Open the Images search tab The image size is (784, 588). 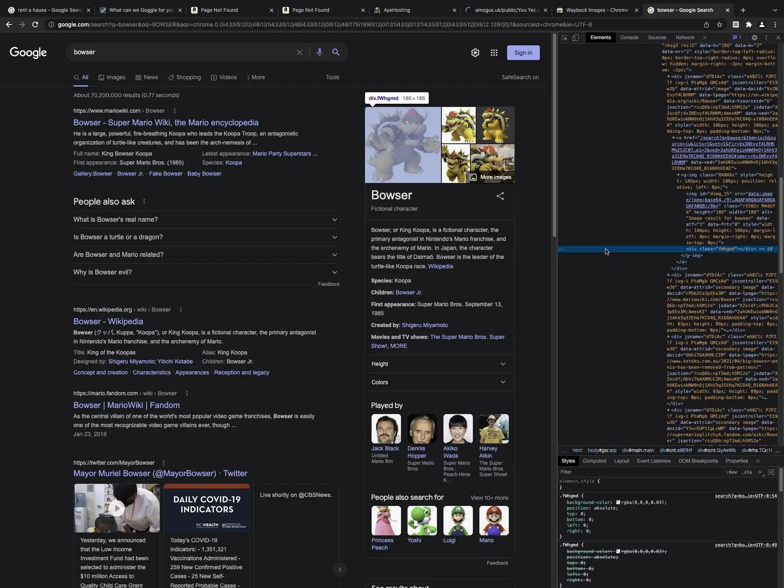112,78
